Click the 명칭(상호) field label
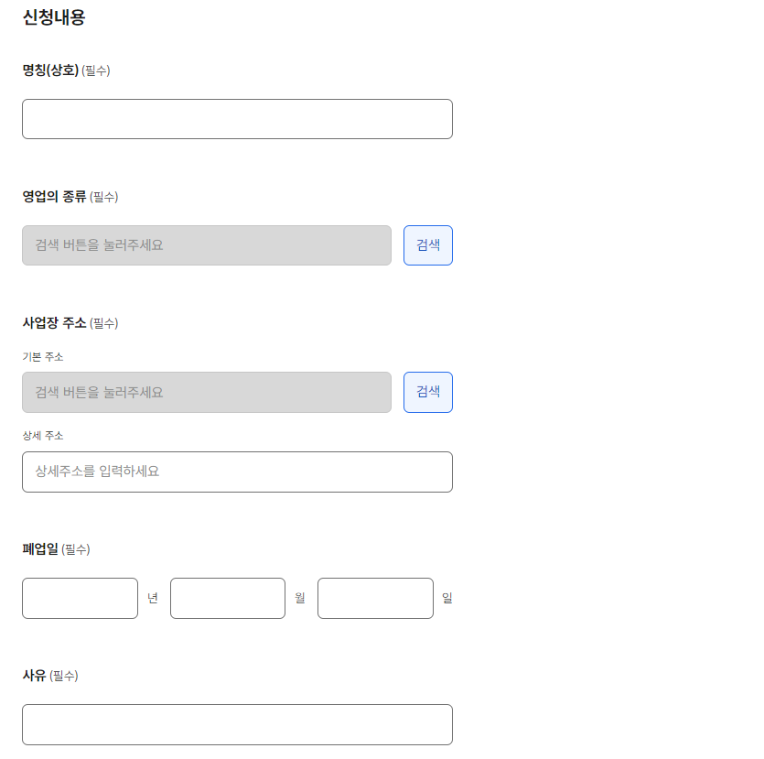Screen dimensions: 764x759 click(51, 70)
